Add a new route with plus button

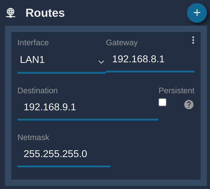[x=197, y=13]
